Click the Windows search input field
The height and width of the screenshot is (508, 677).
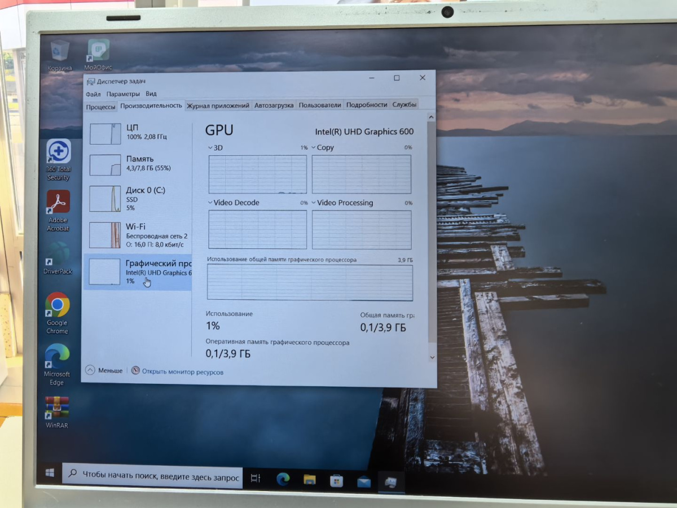click(x=152, y=476)
